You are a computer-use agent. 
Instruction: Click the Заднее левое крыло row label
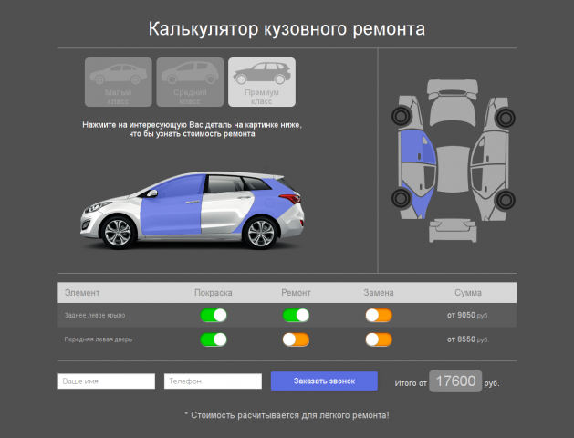click(95, 315)
